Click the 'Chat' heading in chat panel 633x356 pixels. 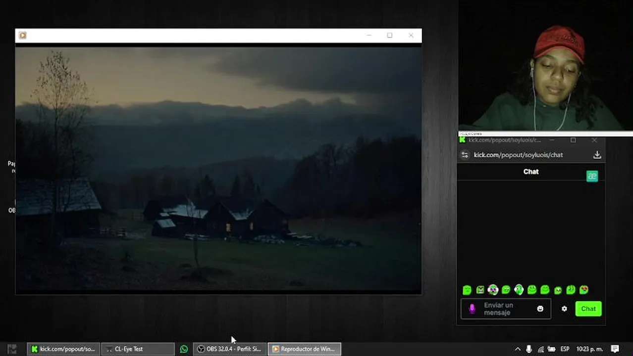click(x=531, y=172)
